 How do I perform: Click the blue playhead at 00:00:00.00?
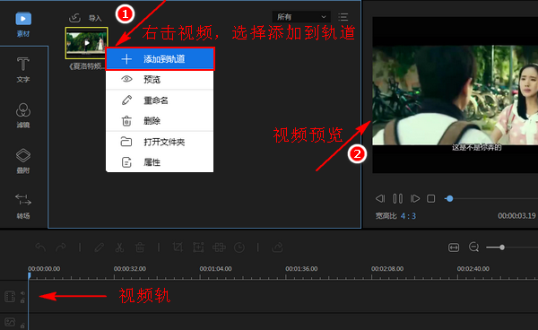point(30,275)
